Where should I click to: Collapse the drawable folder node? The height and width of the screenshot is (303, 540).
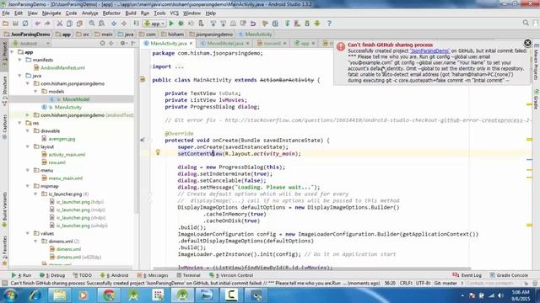28,131
